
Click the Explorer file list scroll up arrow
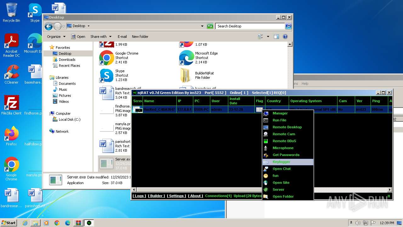pyautogui.click(x=290, y=44)
